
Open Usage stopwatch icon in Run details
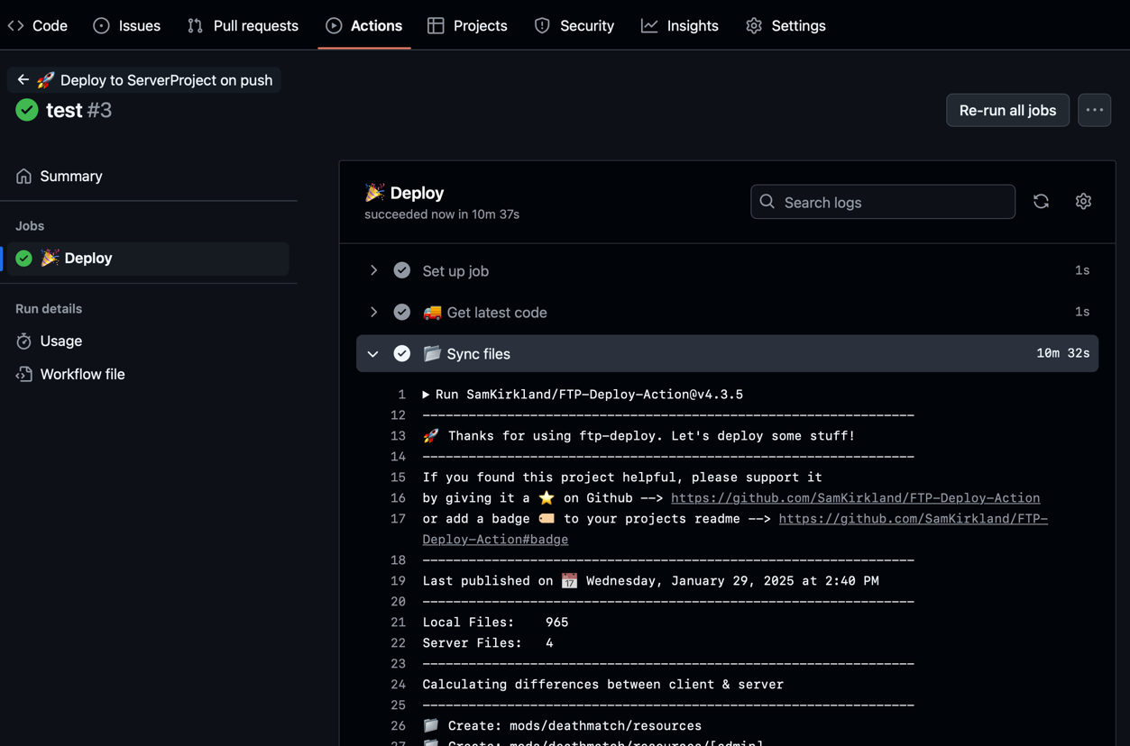tap(24, 341)
